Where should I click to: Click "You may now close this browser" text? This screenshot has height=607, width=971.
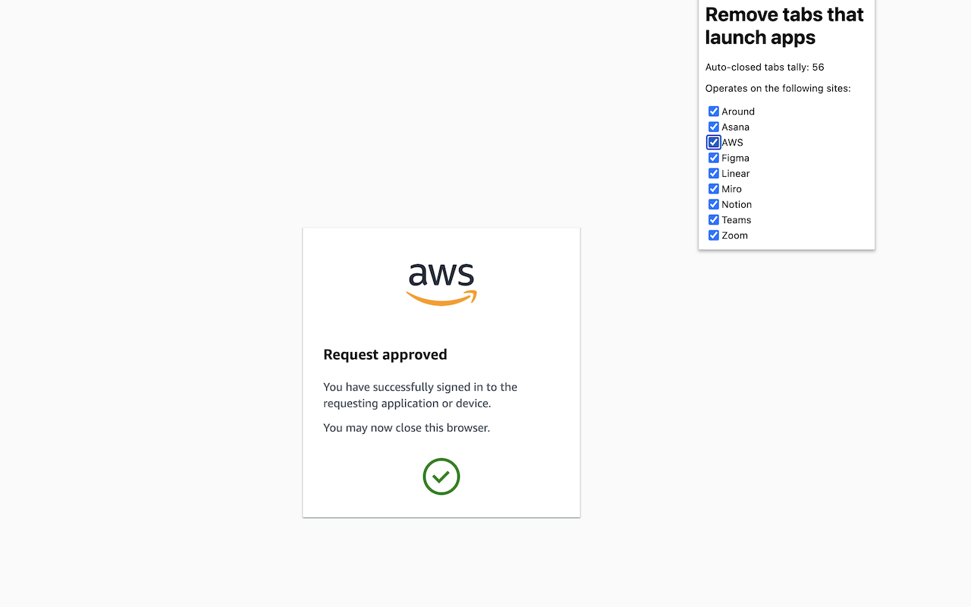click(x=407, y=428)
